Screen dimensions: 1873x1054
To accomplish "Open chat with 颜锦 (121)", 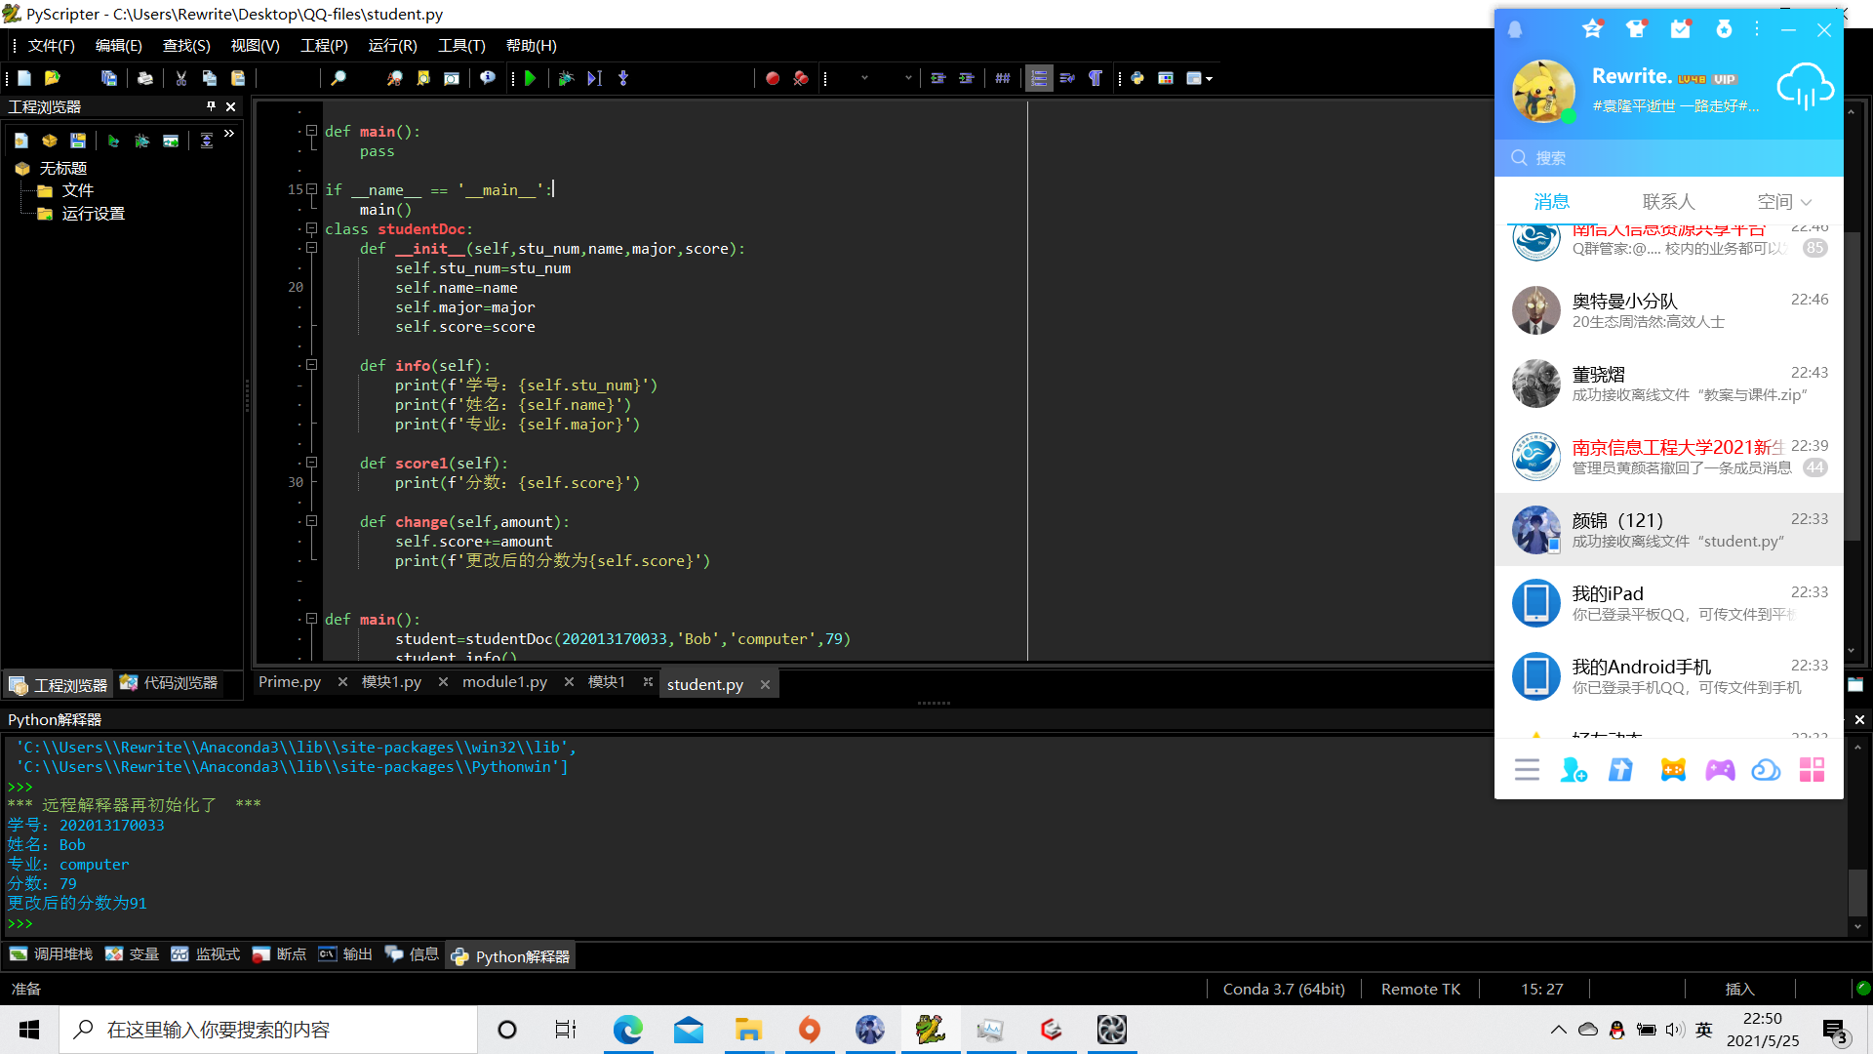I will tap(1668, 530).
